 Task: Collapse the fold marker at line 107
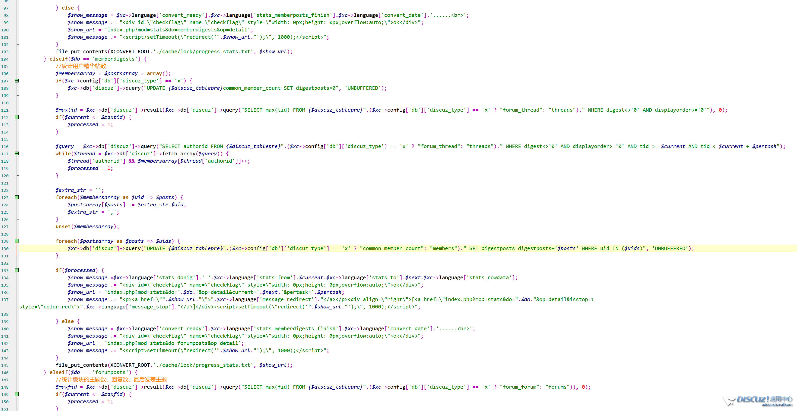pos(17,81)
